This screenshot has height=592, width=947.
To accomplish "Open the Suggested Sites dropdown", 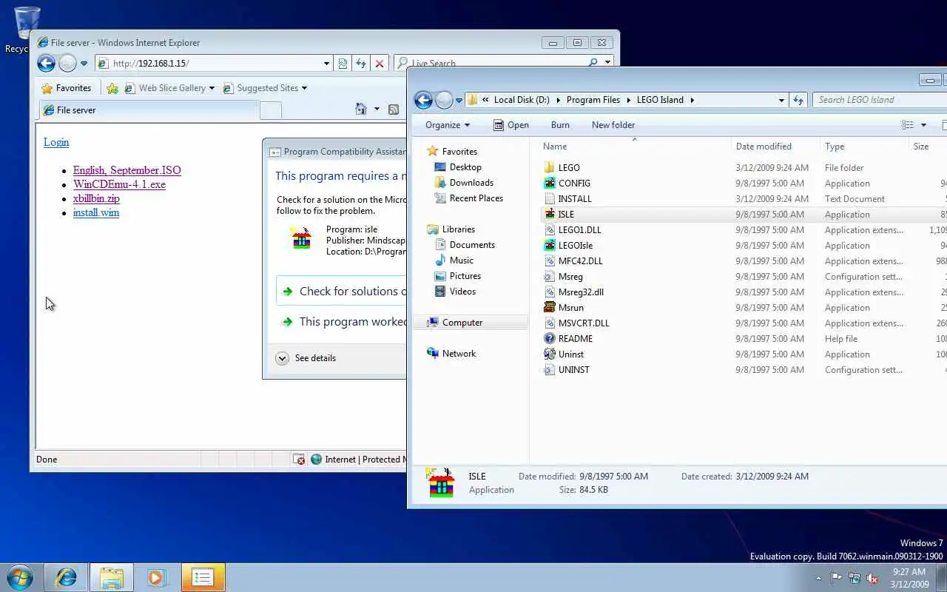I will [x=304, y=88].
